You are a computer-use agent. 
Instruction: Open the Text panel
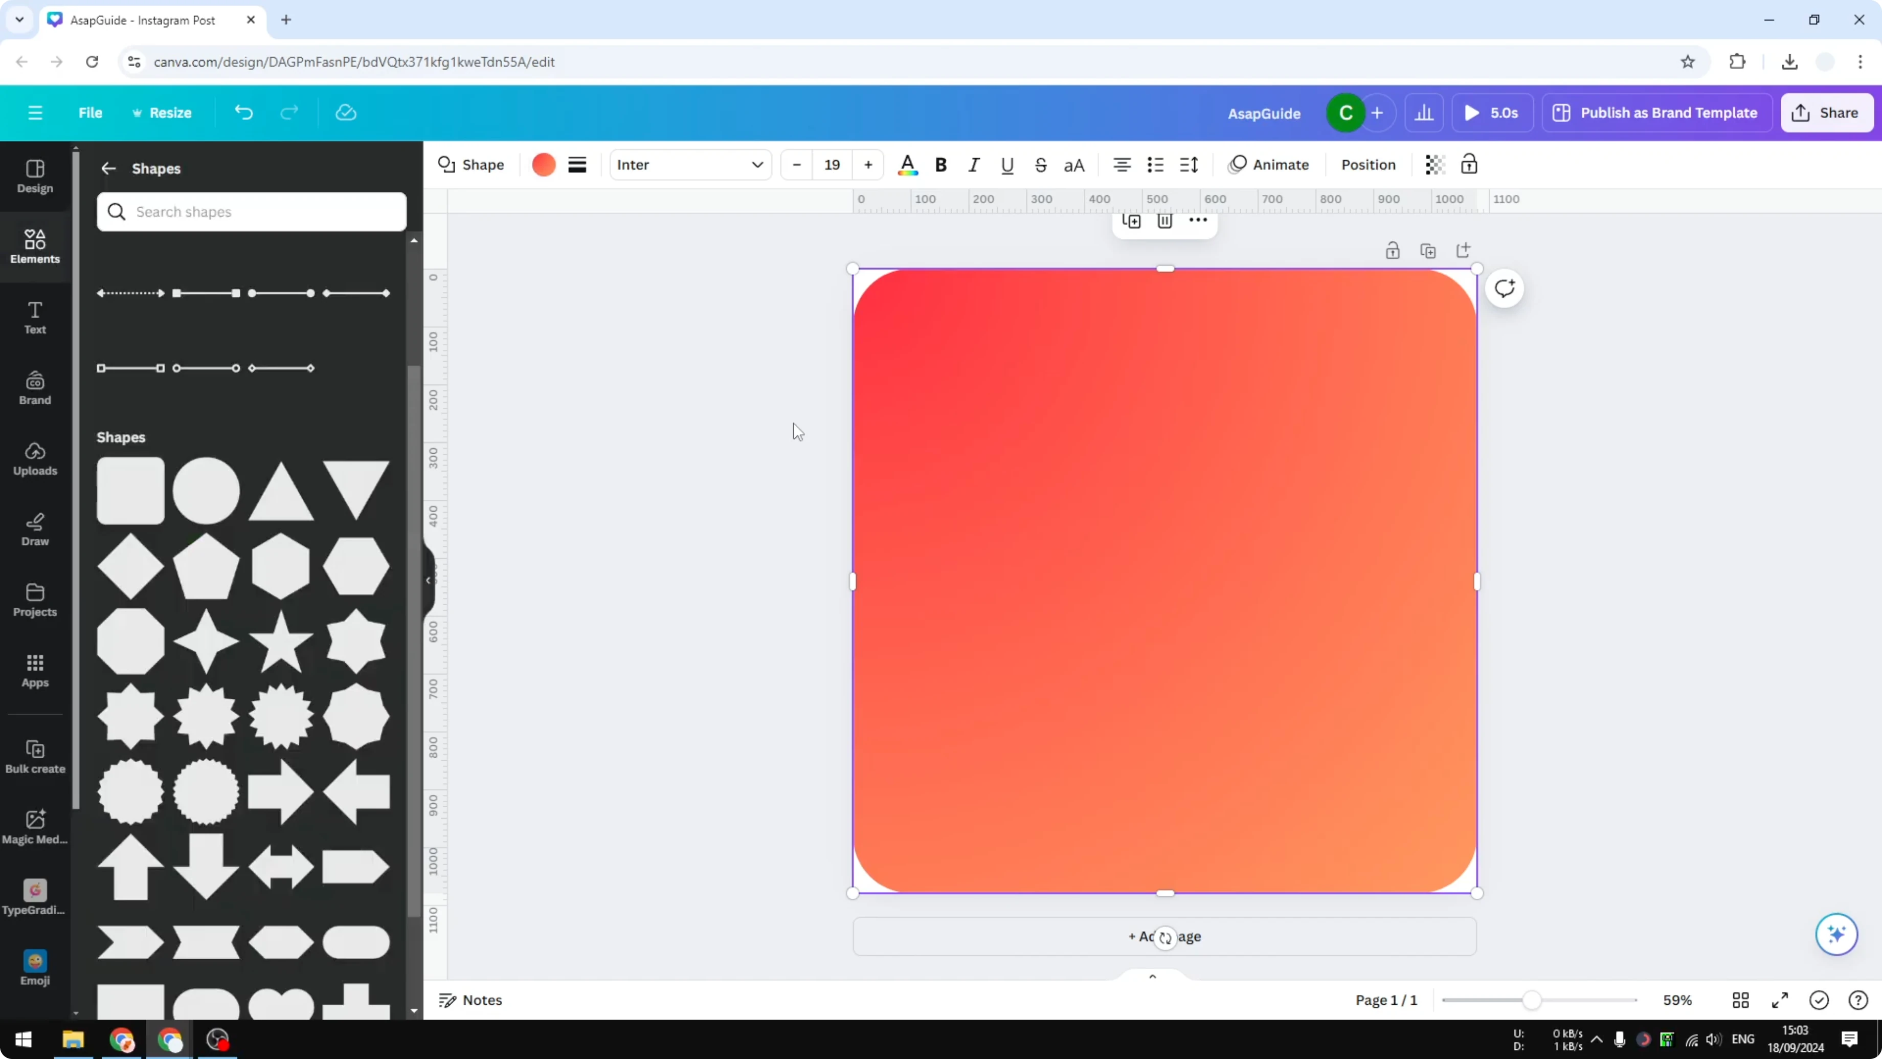pyautogui.click(x=35, y=317)
